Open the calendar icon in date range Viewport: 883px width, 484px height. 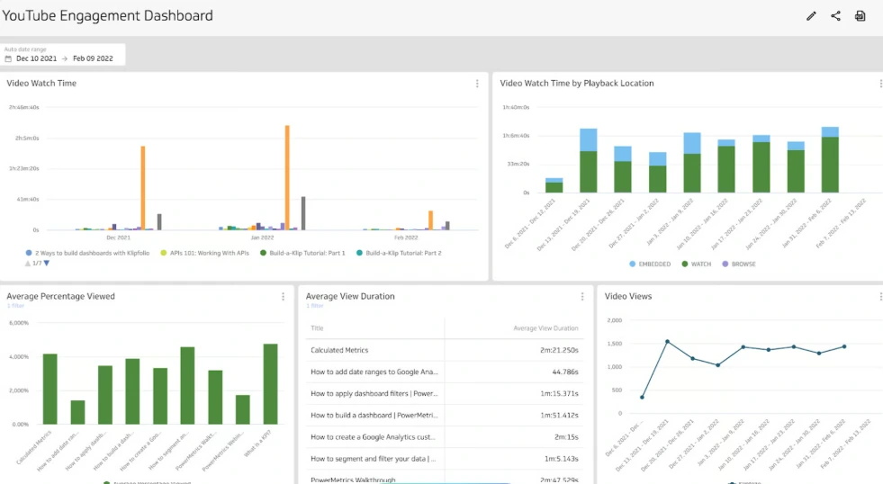click(9, 58)
